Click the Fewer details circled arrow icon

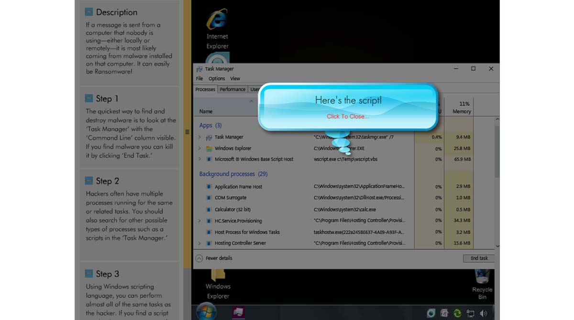[199, 258]
